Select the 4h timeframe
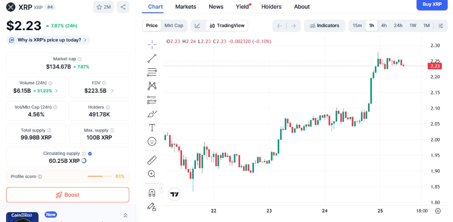Image resolution: width=453 pixels, height=222 pixels. click(384, 26)
